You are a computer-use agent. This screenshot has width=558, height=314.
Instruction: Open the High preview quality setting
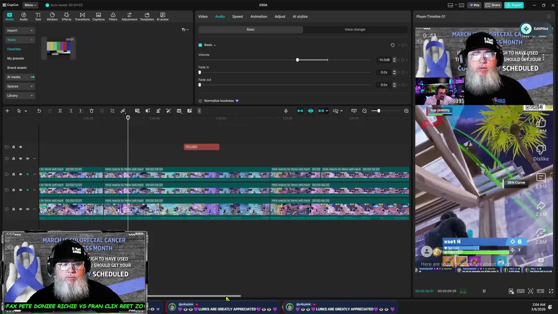[x=521, y=291]
